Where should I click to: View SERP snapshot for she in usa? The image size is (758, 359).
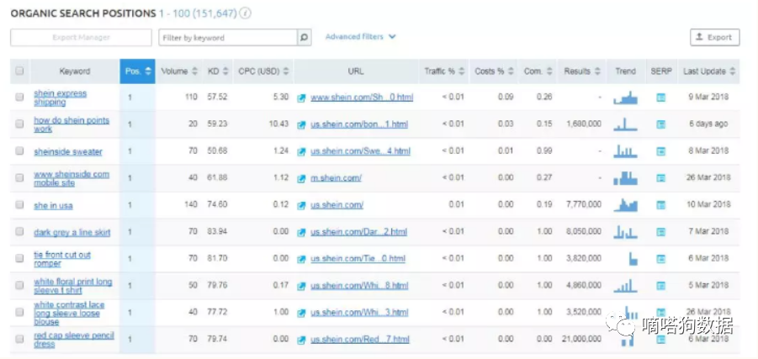click(661, 205)
